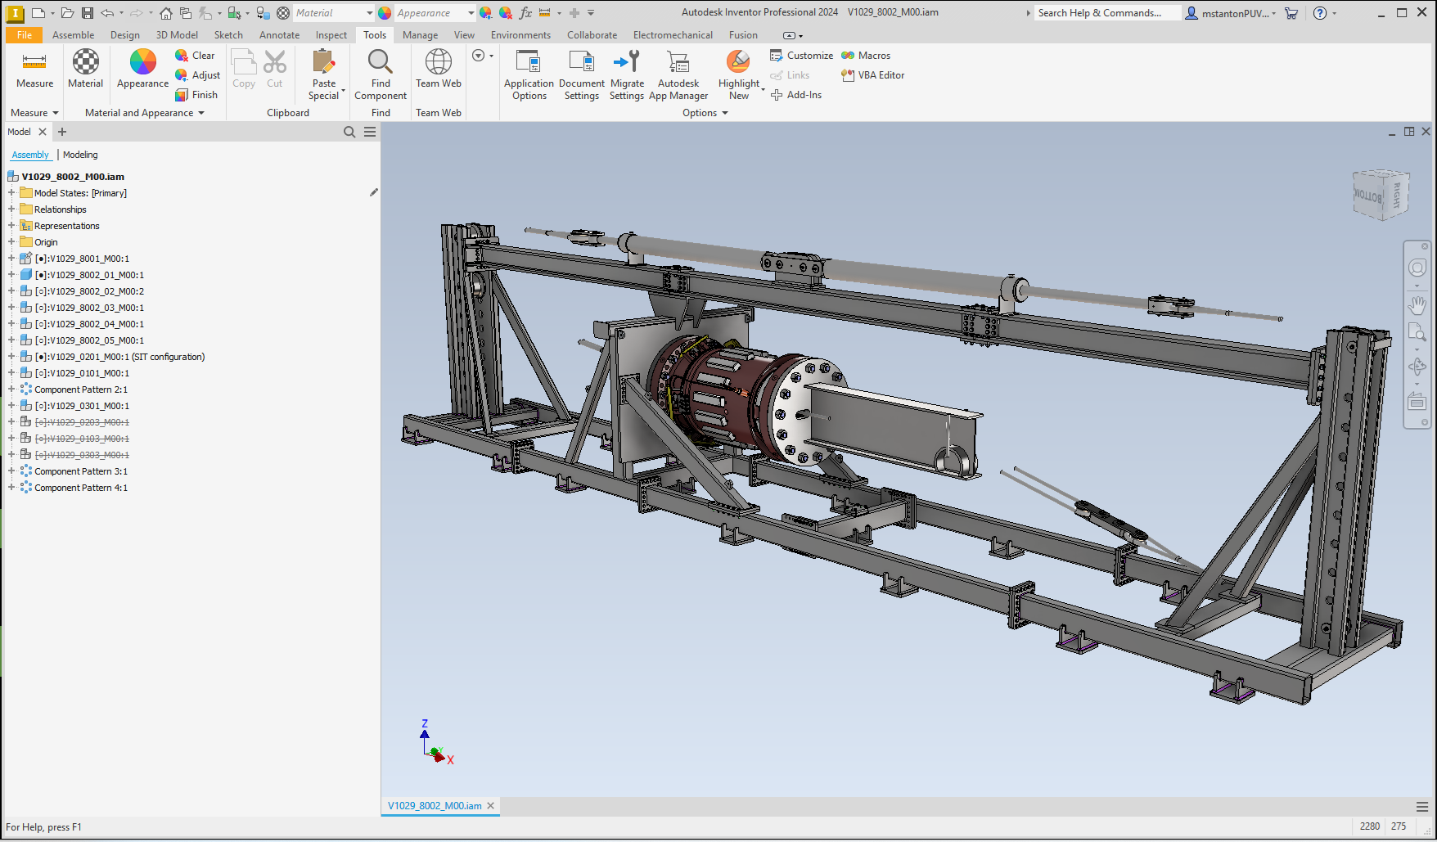Open Team Web
Image resolution: width=1437 pixels, height=842 pixels.
coord(439,69)
